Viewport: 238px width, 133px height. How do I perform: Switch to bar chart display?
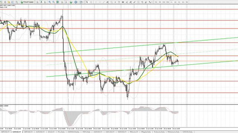pyautogui.click(x=37, y=2)
